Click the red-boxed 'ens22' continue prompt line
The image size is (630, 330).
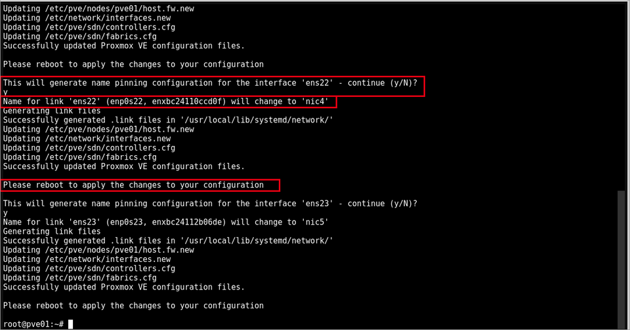click(210, 83)
